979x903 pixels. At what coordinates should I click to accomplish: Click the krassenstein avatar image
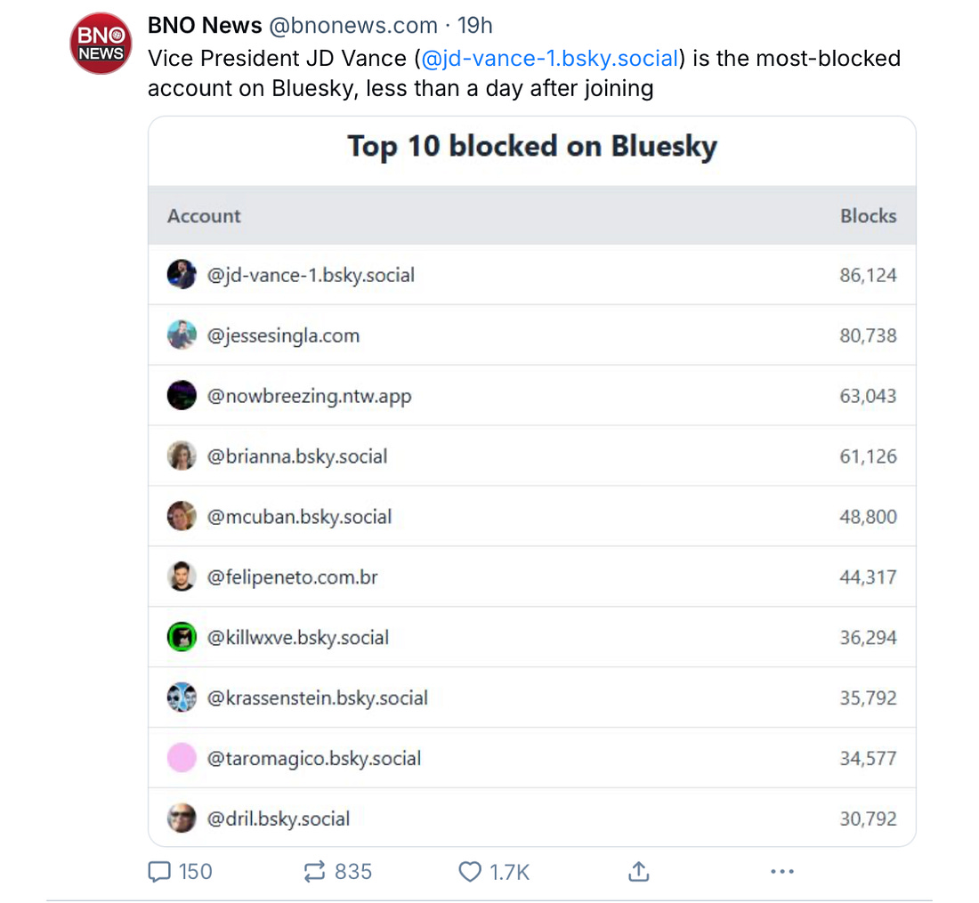pos(182,697)
